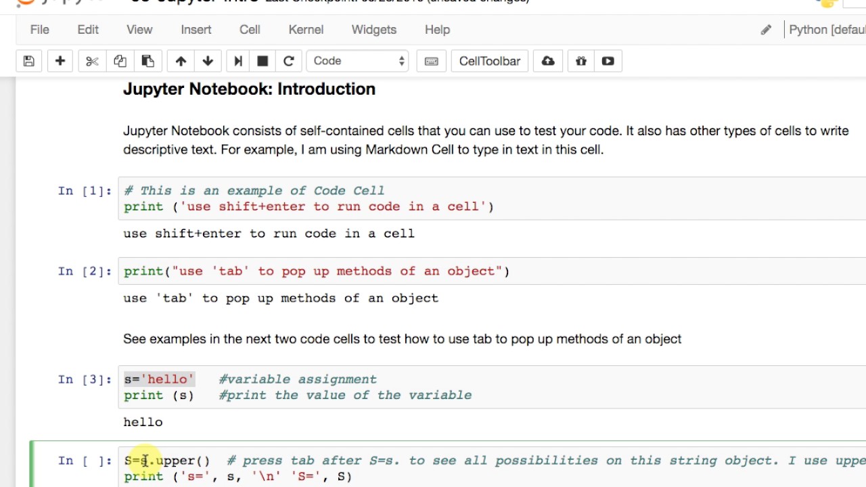Open the File menu
Image resolution: width=866 pixels, height=487 pixels.
(x=39, y=30)
